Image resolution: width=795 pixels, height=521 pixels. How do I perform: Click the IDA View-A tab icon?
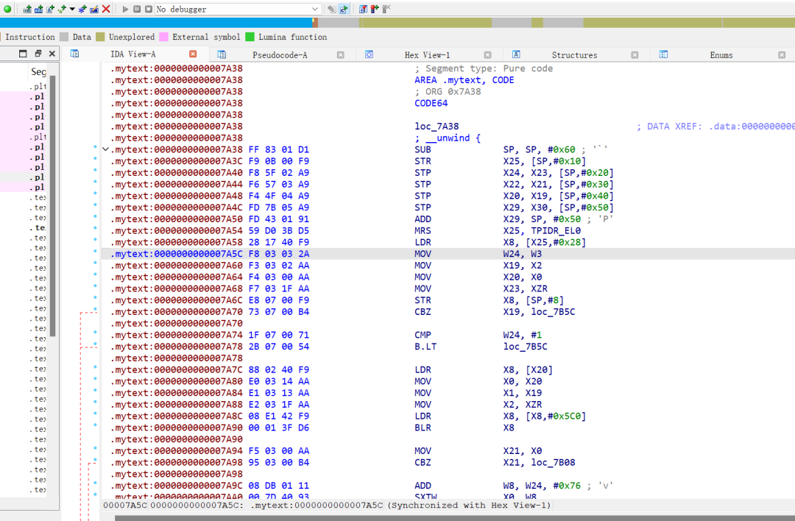[74, 54]
